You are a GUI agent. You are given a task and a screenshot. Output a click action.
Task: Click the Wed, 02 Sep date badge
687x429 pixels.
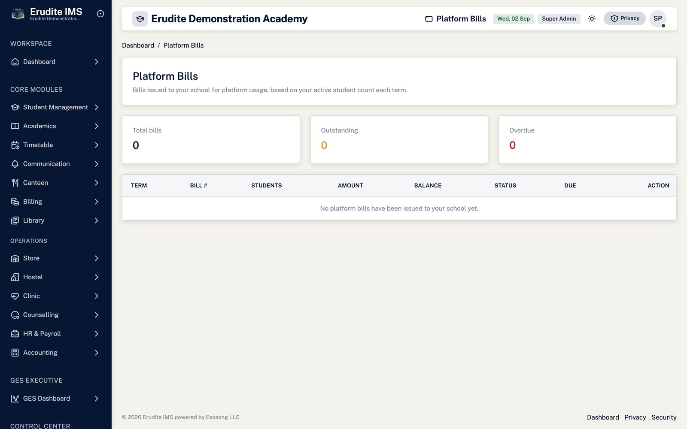514,18
